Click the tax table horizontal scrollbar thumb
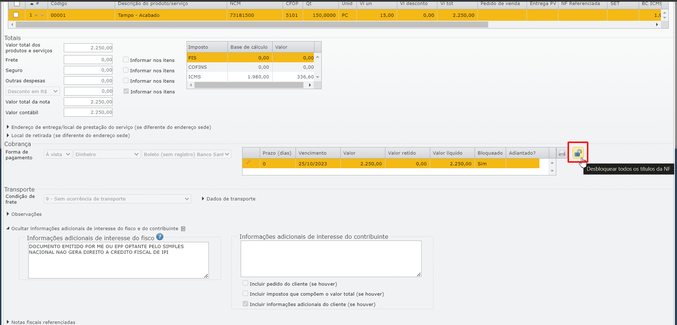Screen dimensions: 677x325 coord(249,85)
